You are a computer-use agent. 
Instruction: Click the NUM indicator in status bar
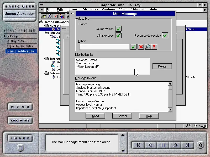(188, 126)
